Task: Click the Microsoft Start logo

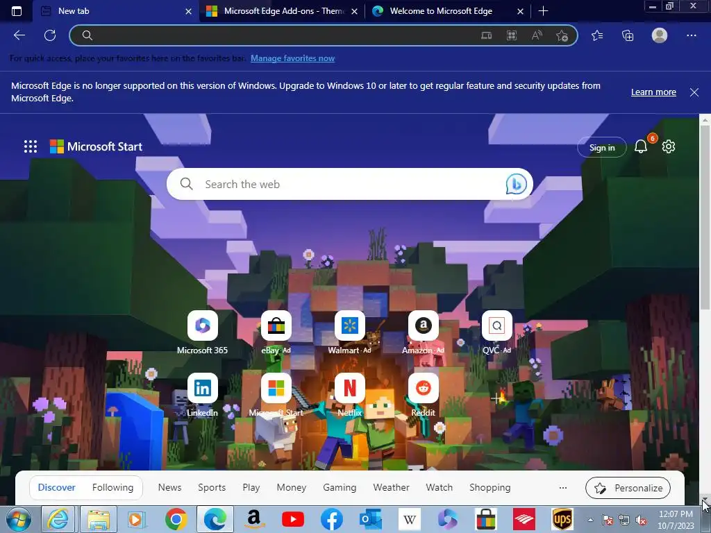Action: (96, 146)
